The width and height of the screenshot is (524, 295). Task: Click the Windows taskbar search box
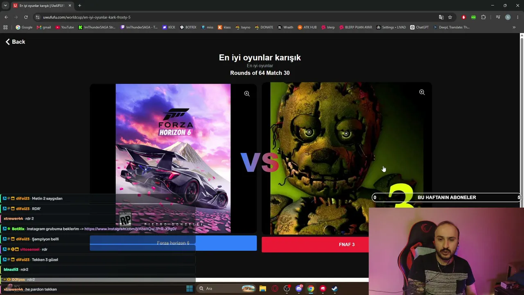[226, 288]
